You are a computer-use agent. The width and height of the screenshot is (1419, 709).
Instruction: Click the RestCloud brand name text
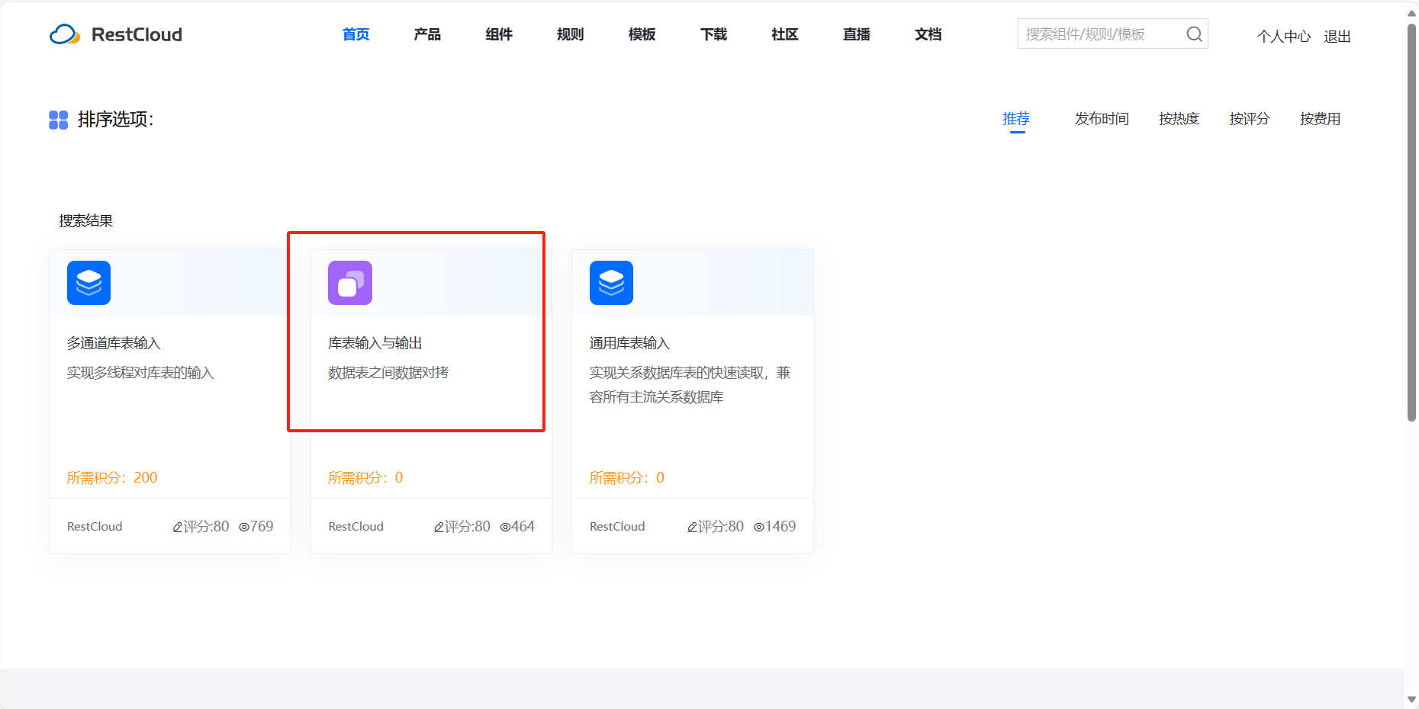click(x=137, y=34)
